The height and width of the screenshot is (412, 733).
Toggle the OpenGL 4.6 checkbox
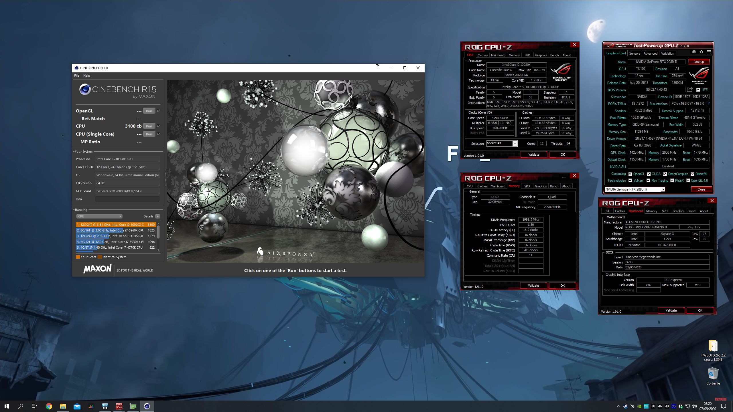pos(688,181)
